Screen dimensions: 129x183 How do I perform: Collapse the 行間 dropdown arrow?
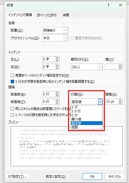click(x=100, y=102)
